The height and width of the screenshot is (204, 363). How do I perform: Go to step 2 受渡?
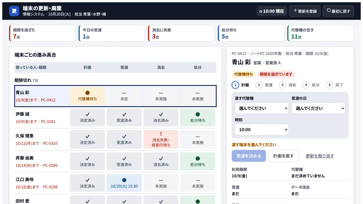[x=264, y=85]
